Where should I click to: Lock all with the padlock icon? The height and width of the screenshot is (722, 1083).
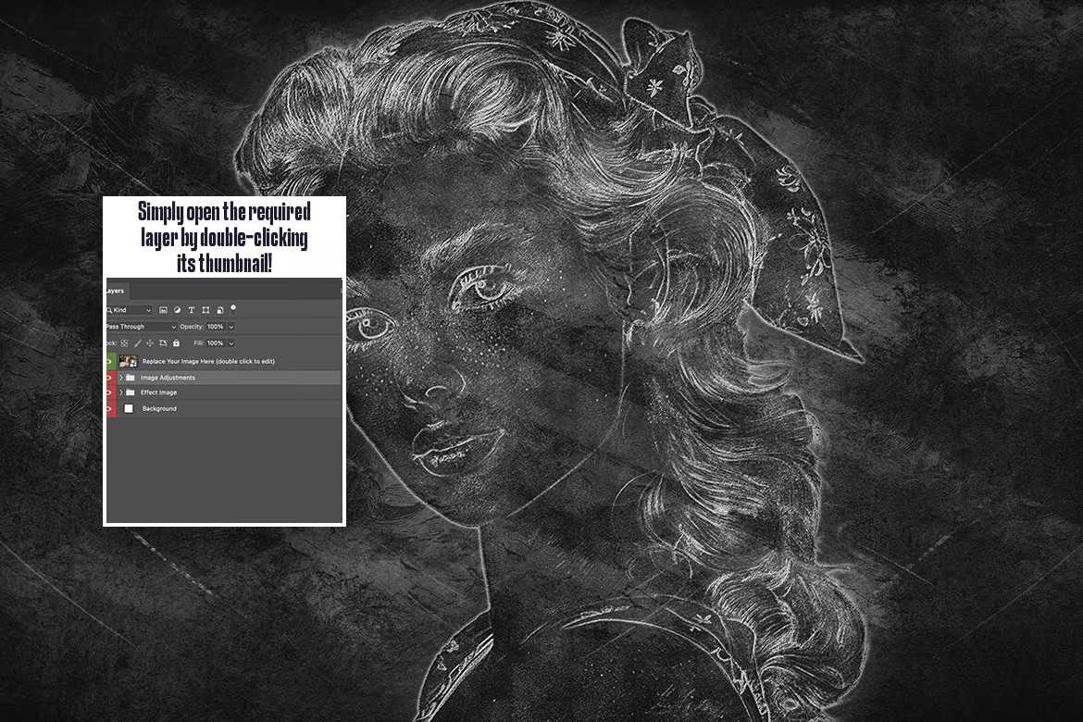tap(176, 343)
